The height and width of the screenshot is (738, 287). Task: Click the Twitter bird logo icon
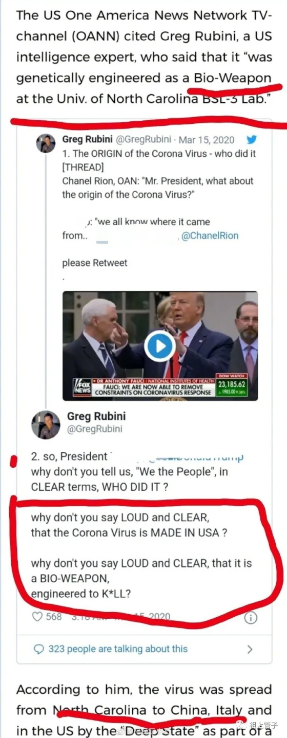(252, 139)
